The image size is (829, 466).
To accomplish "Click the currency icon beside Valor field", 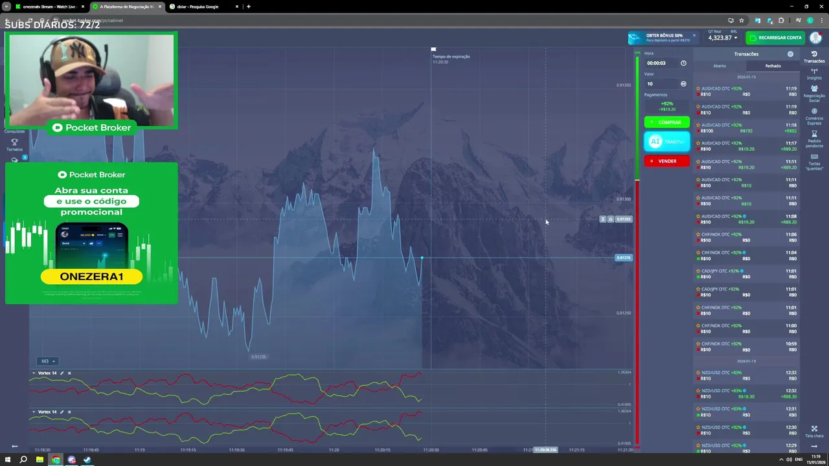I will (x=683, y=83).
